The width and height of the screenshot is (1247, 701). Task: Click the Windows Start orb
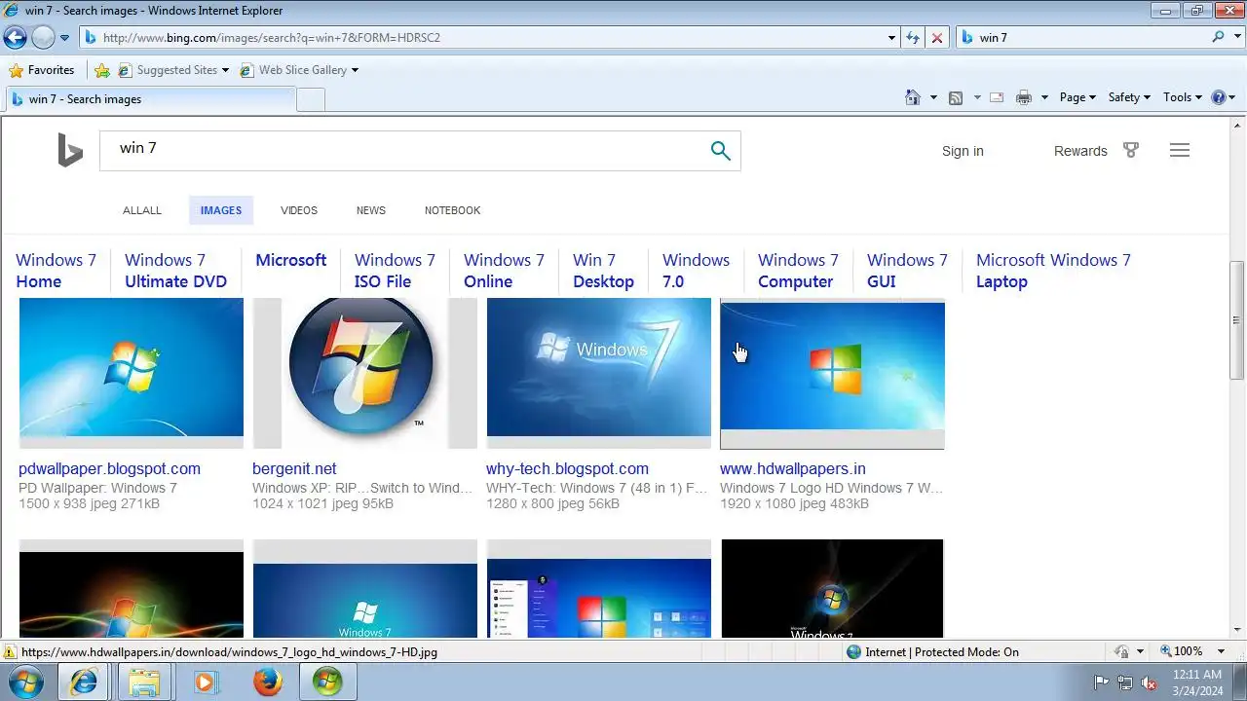tap(26, 682)
